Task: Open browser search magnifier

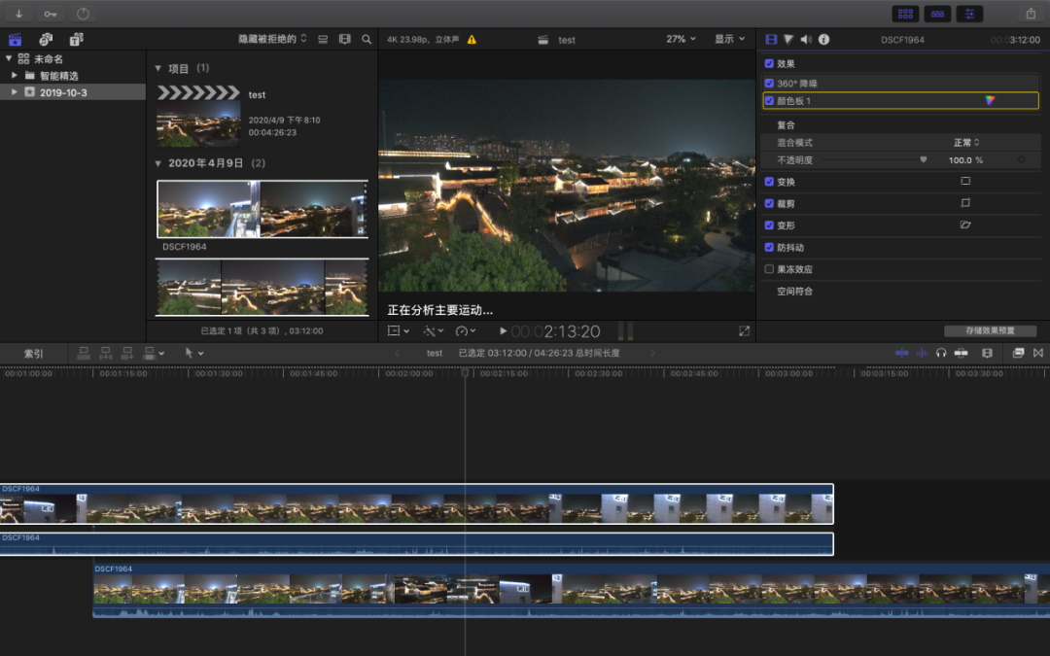Action: click(x=367, y=40)
